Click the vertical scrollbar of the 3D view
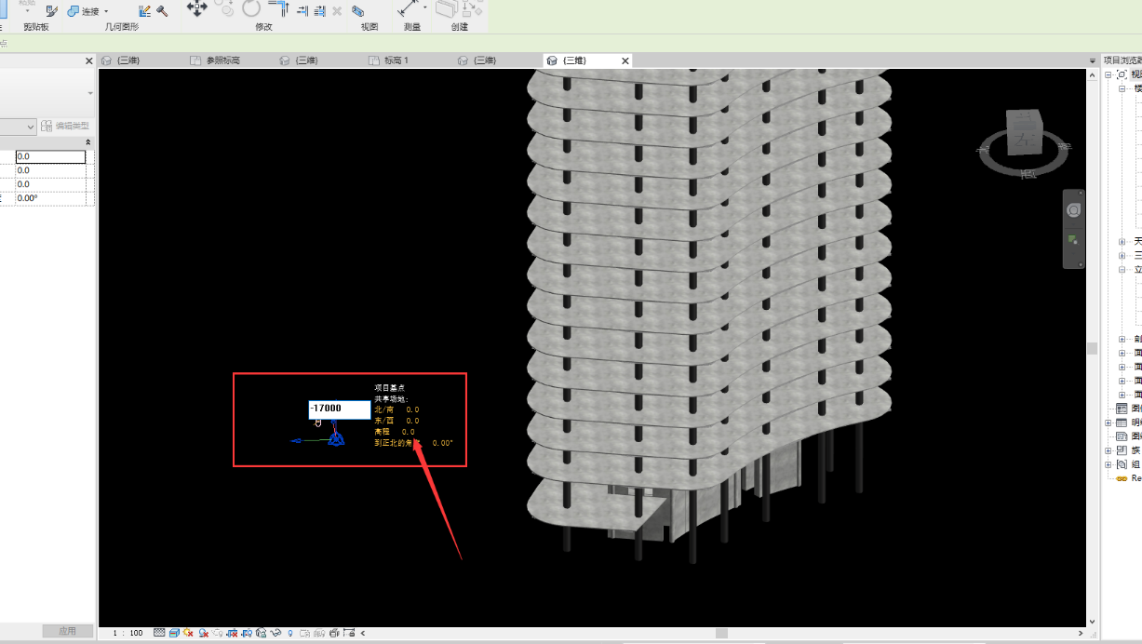Viewport: 1142px width, 644px height. click(1092, 348)
